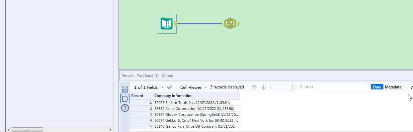The image size is (413, 132).
Task: Switch to the Data tab
Action: point(377,87)
